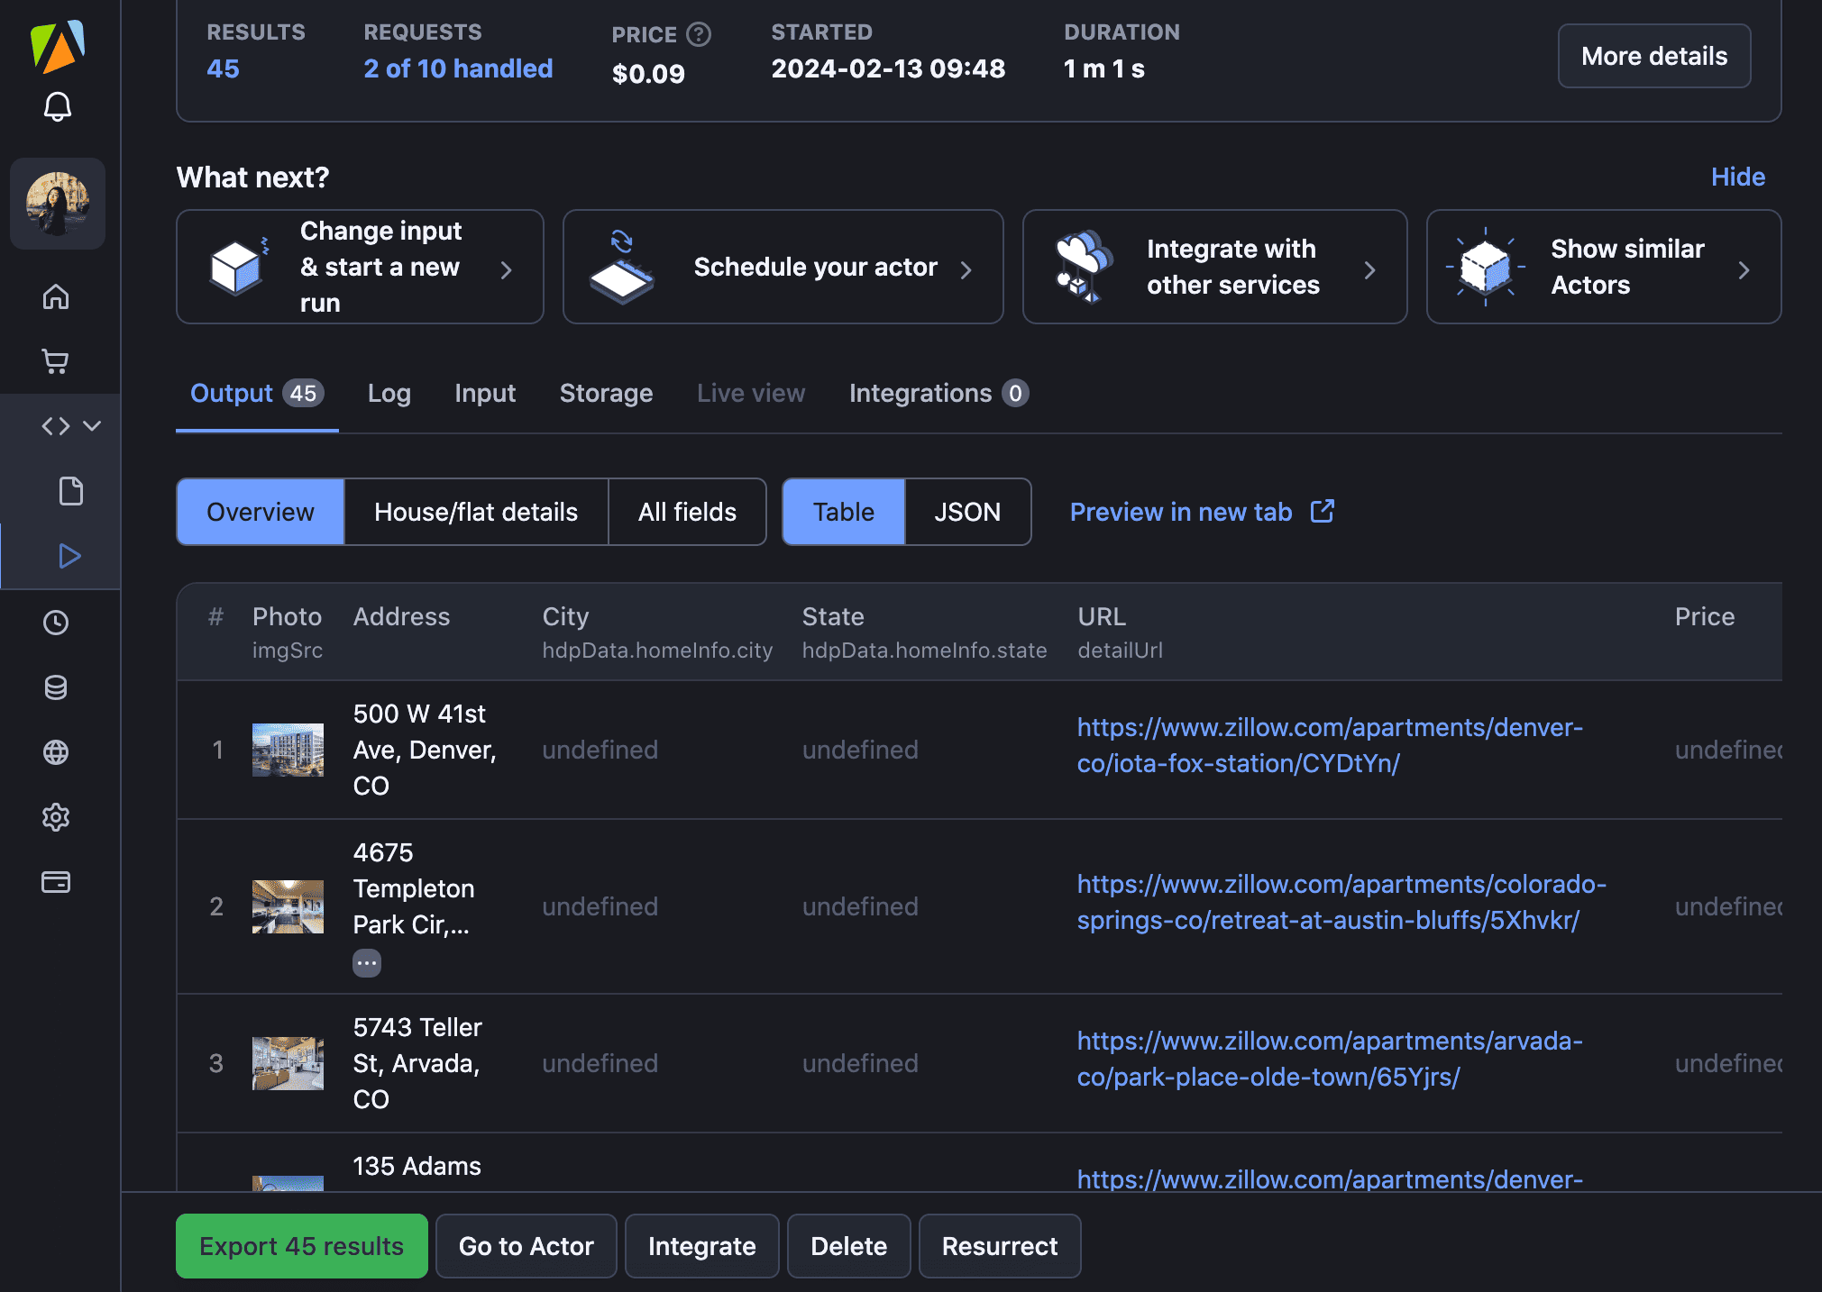
Task: Open Billing using the card icon
Action: pos(56,882)
